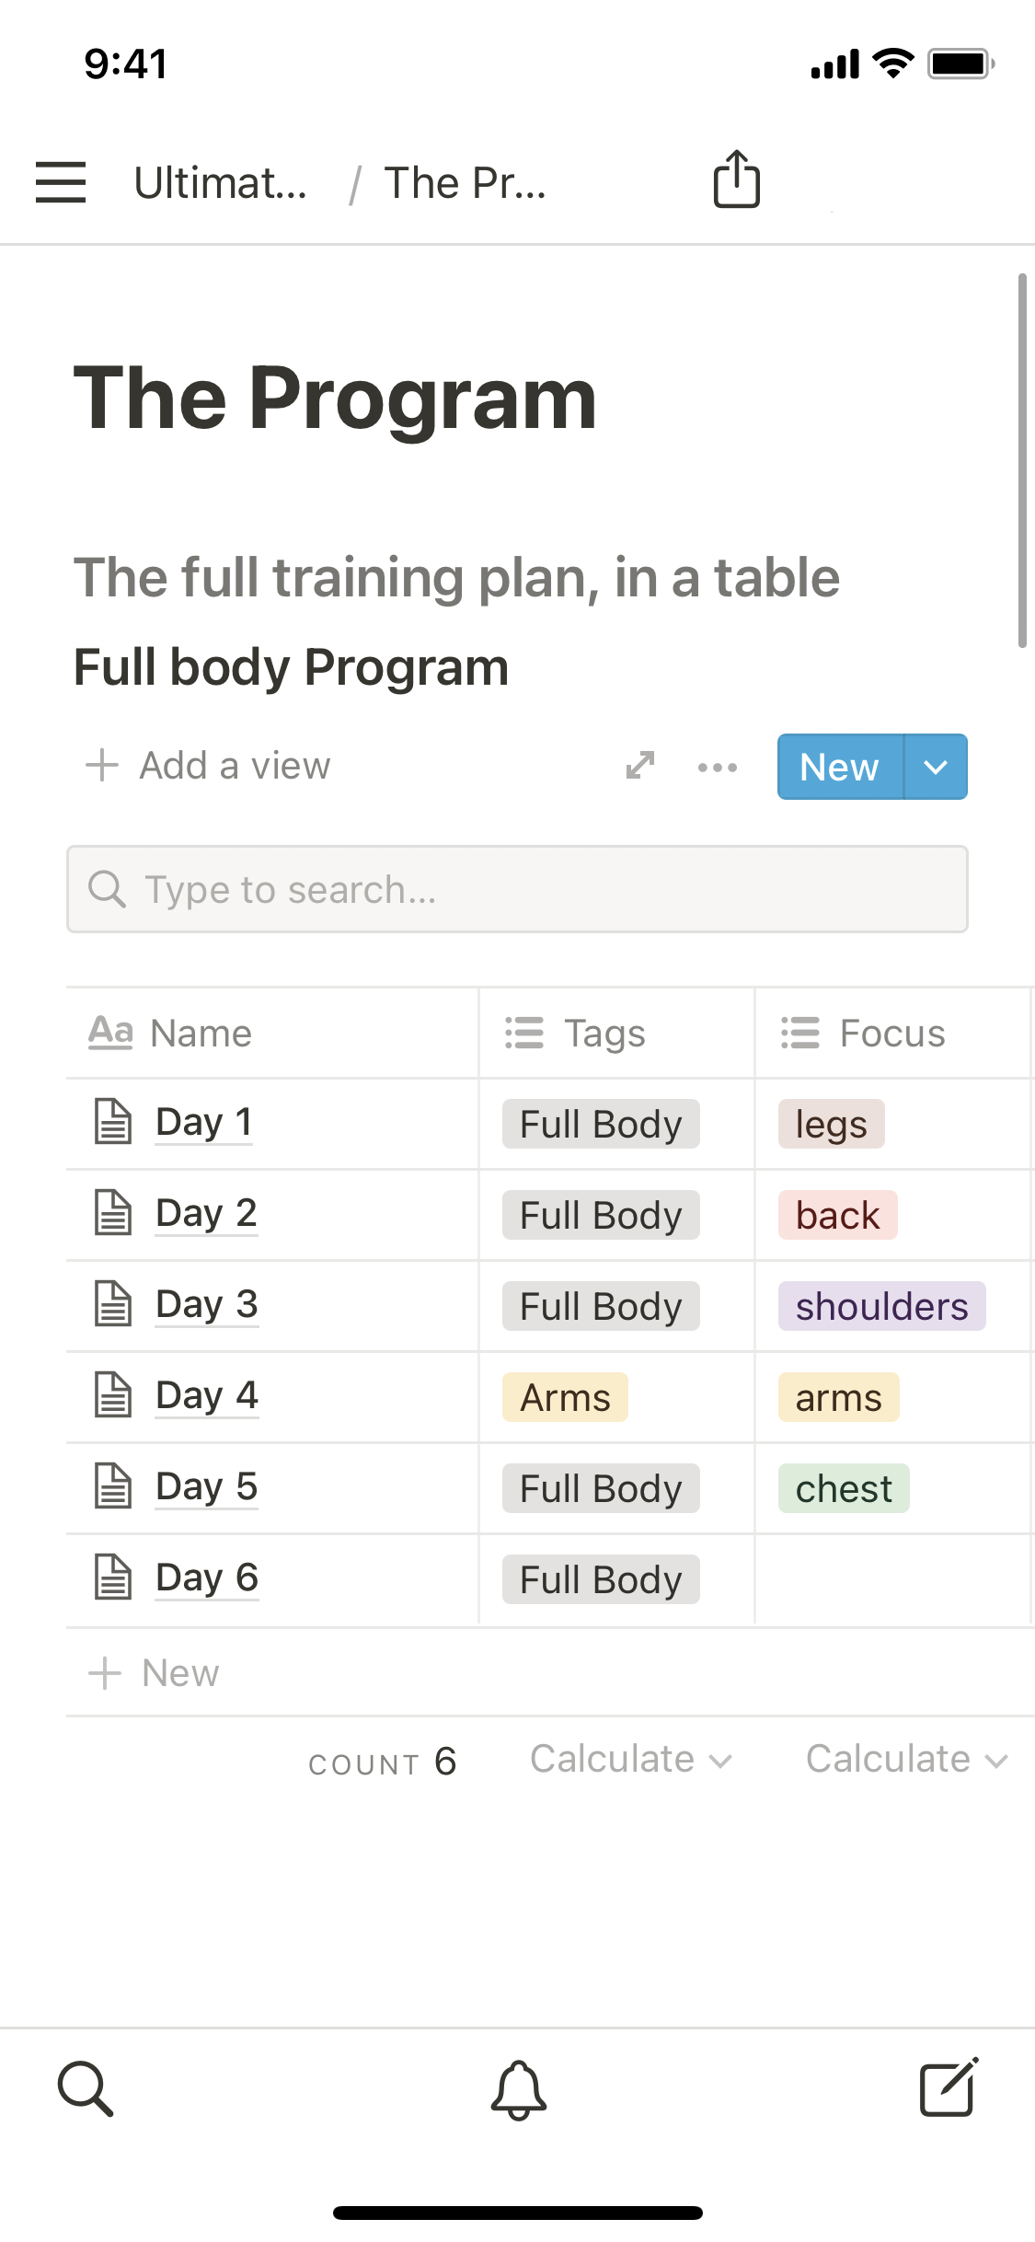Open Calculate dropdown under Tags column
The image size is (1035, 2242).
pos(631,1760)
